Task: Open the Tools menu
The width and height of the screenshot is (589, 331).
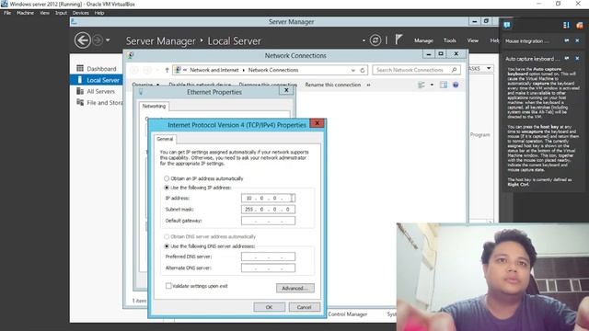Action: coord(450,40)
